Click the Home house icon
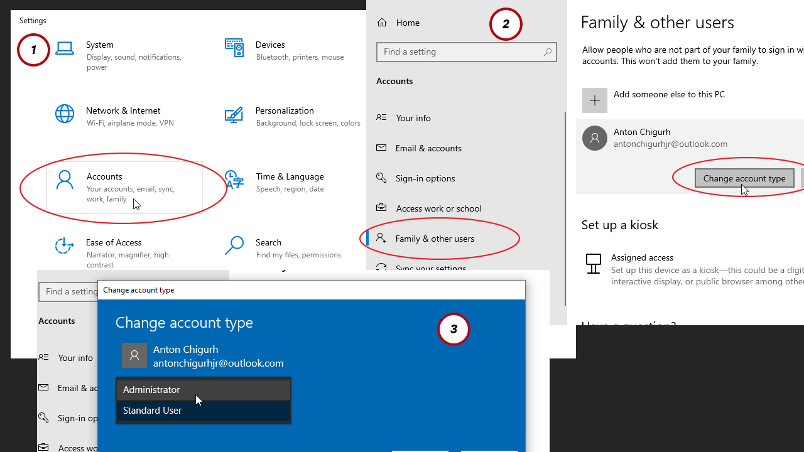 tap(382, 23)
